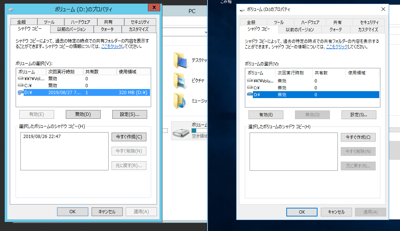The image size is (400, 231).
Task: Select shadow copy 2019/08/26 22:47 entry
Action: click(42, 137)
